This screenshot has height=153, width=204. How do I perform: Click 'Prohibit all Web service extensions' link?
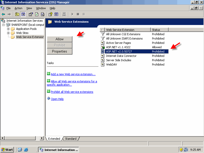tap(72, 92)
